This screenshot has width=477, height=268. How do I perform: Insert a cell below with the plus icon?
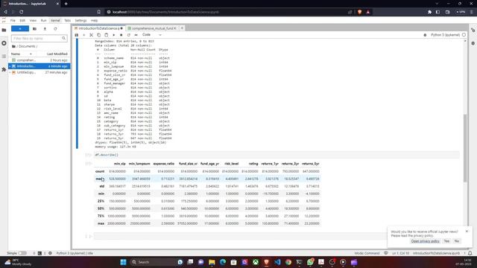84,35
